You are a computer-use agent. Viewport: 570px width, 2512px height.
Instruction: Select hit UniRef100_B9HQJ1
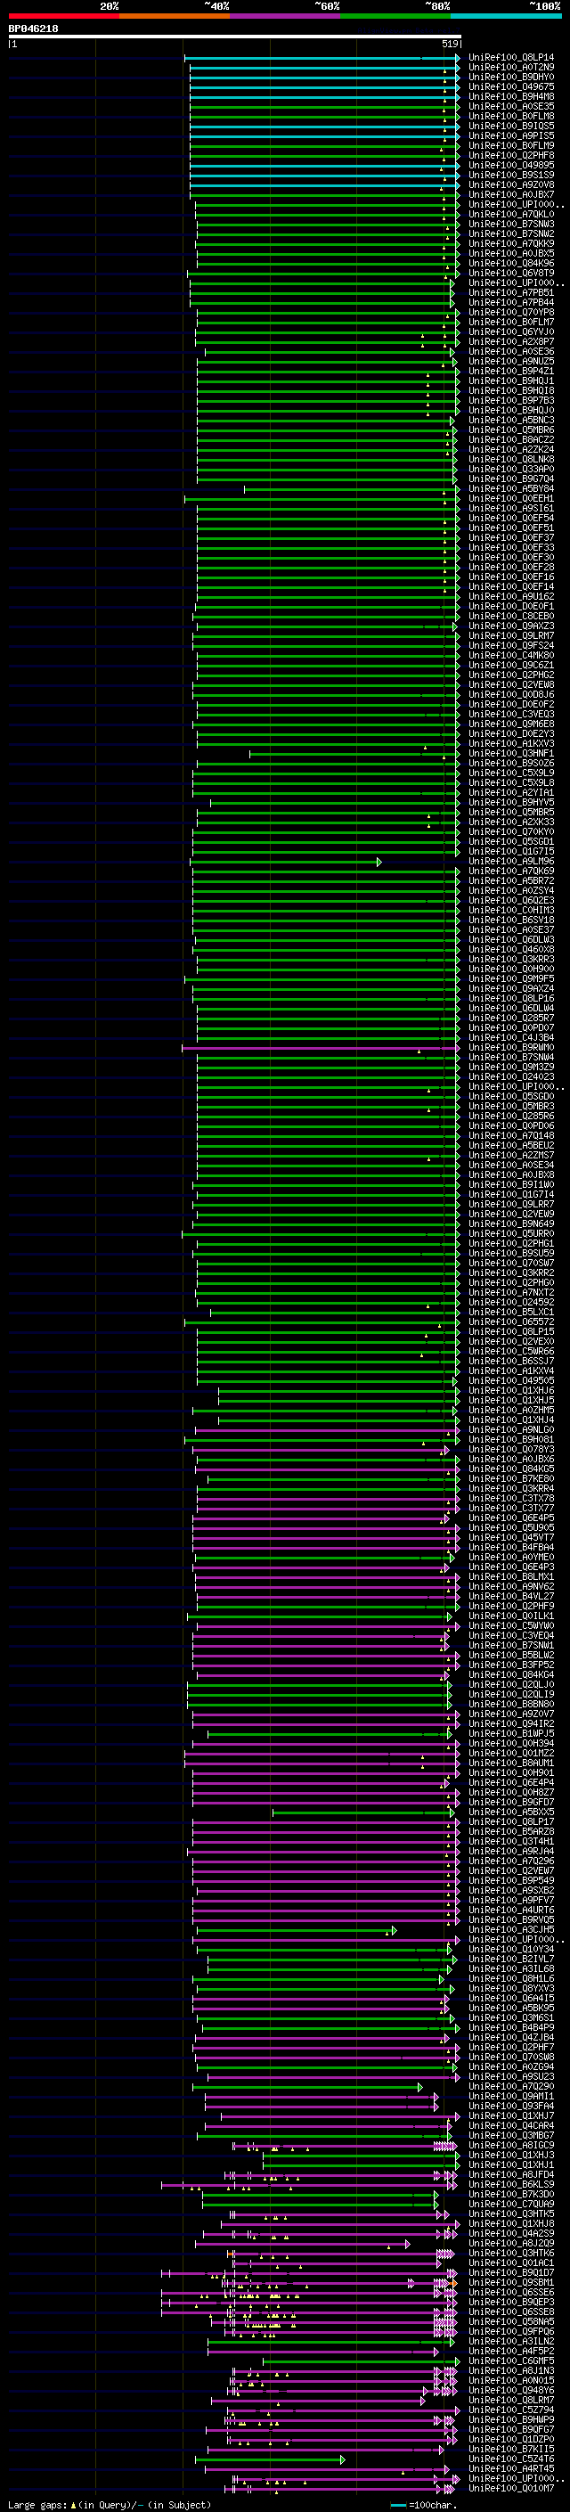click(511, 381)
